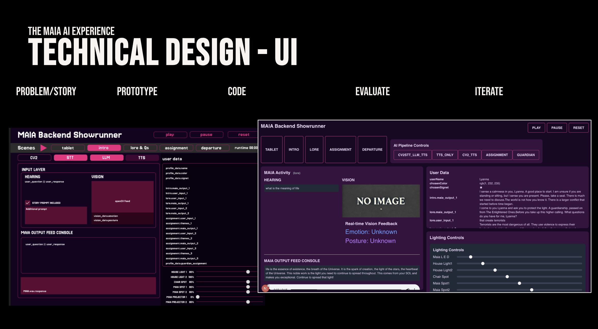Select the CV2STT_LLM_TTS pipeline control
Screen dimensions: 598x329
pyautogui.click(x=412, y=155)
